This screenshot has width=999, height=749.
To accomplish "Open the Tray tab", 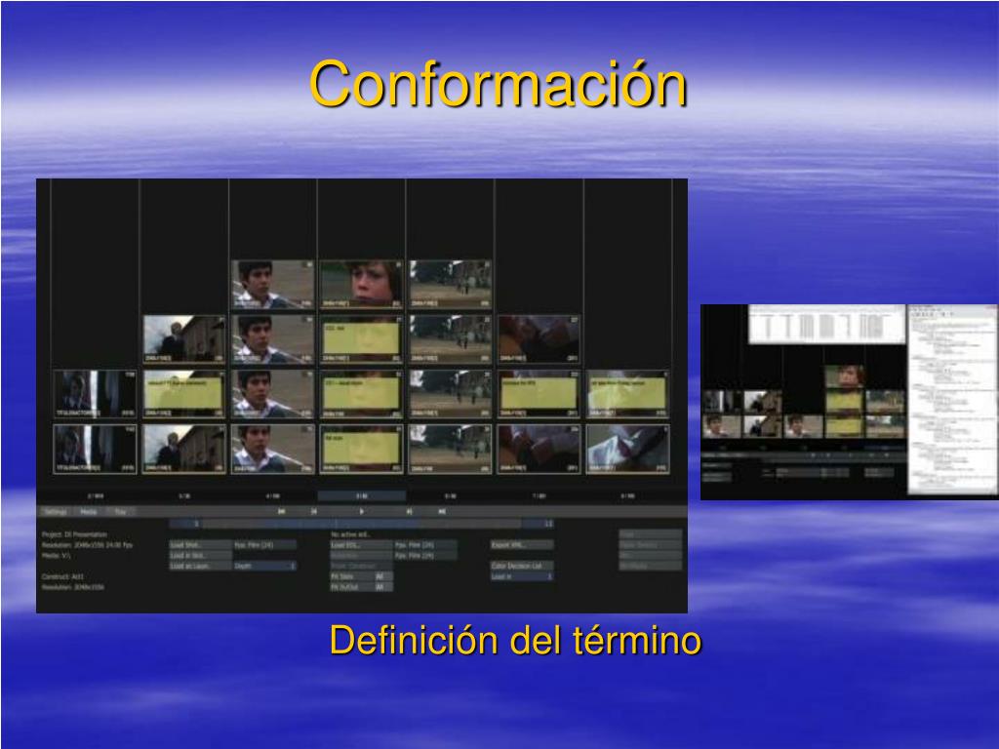I will pos(120,511).
